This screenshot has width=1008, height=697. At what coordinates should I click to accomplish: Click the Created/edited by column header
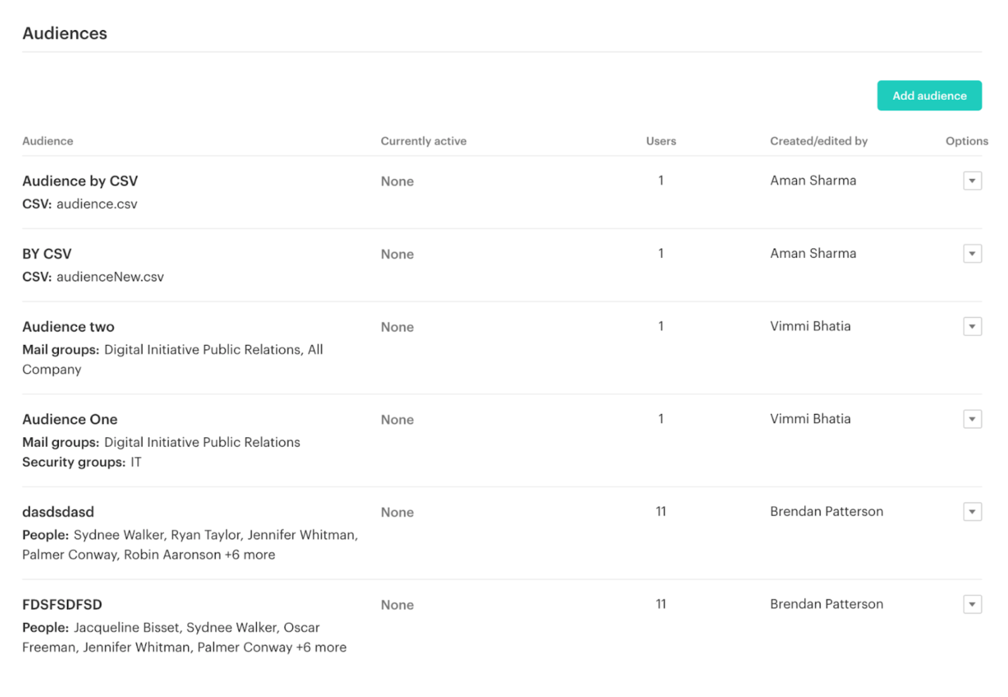click(818, 141)
